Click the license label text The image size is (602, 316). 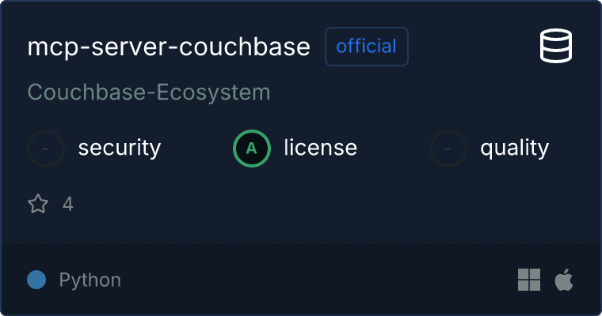coord(320,148)
